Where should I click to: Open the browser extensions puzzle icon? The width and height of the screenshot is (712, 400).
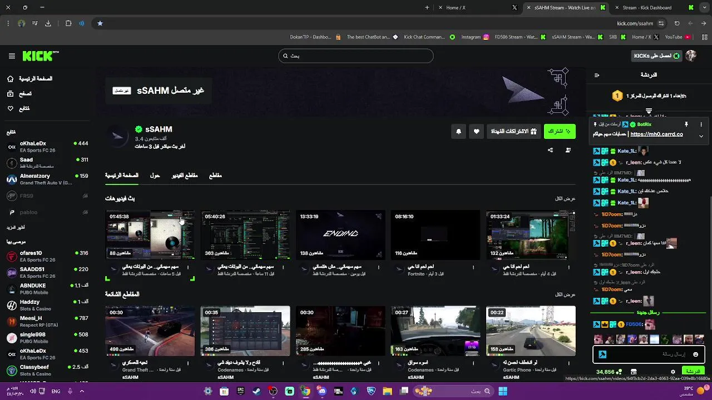68,23
